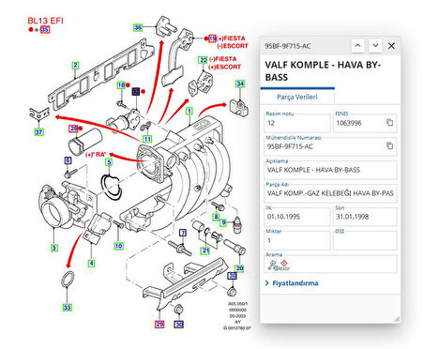Select callout 2 for the gasket
424x349 pixels.
(75, 66)
